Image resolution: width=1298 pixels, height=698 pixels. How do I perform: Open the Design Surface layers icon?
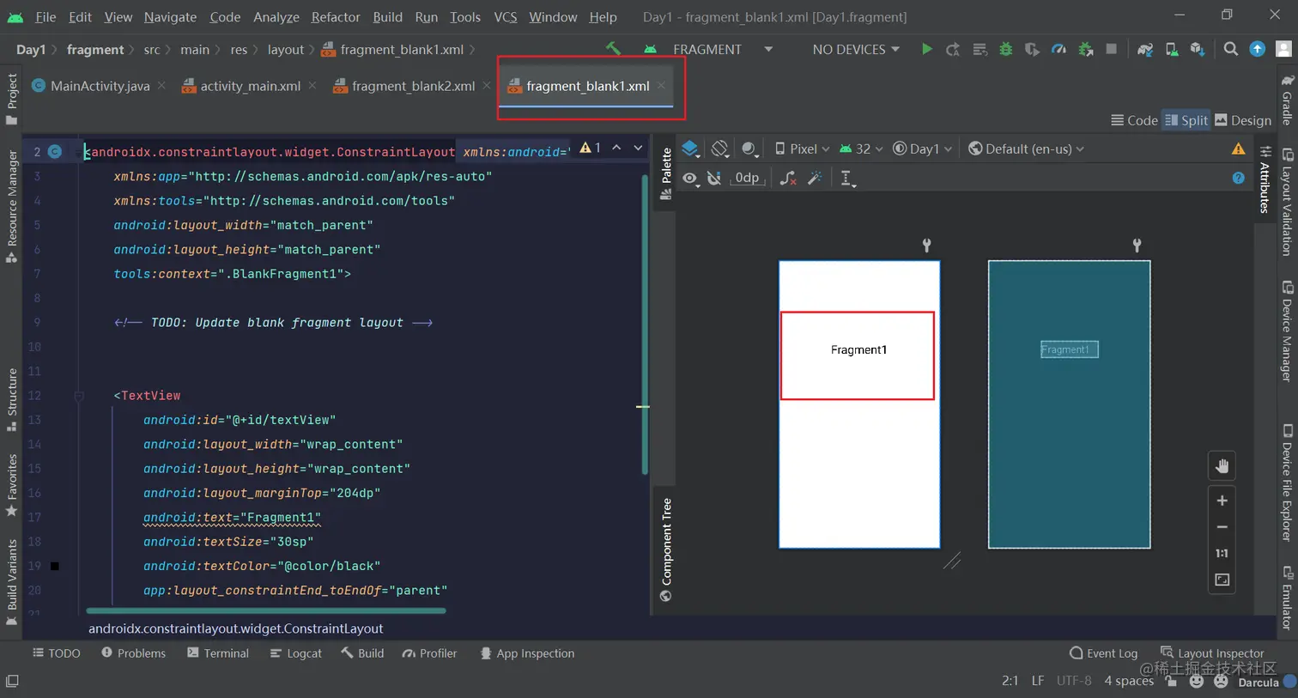pyautogui.click(x=691, y=149)
